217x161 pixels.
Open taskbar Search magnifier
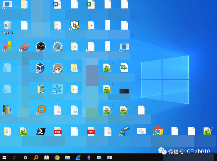point(15,157)
